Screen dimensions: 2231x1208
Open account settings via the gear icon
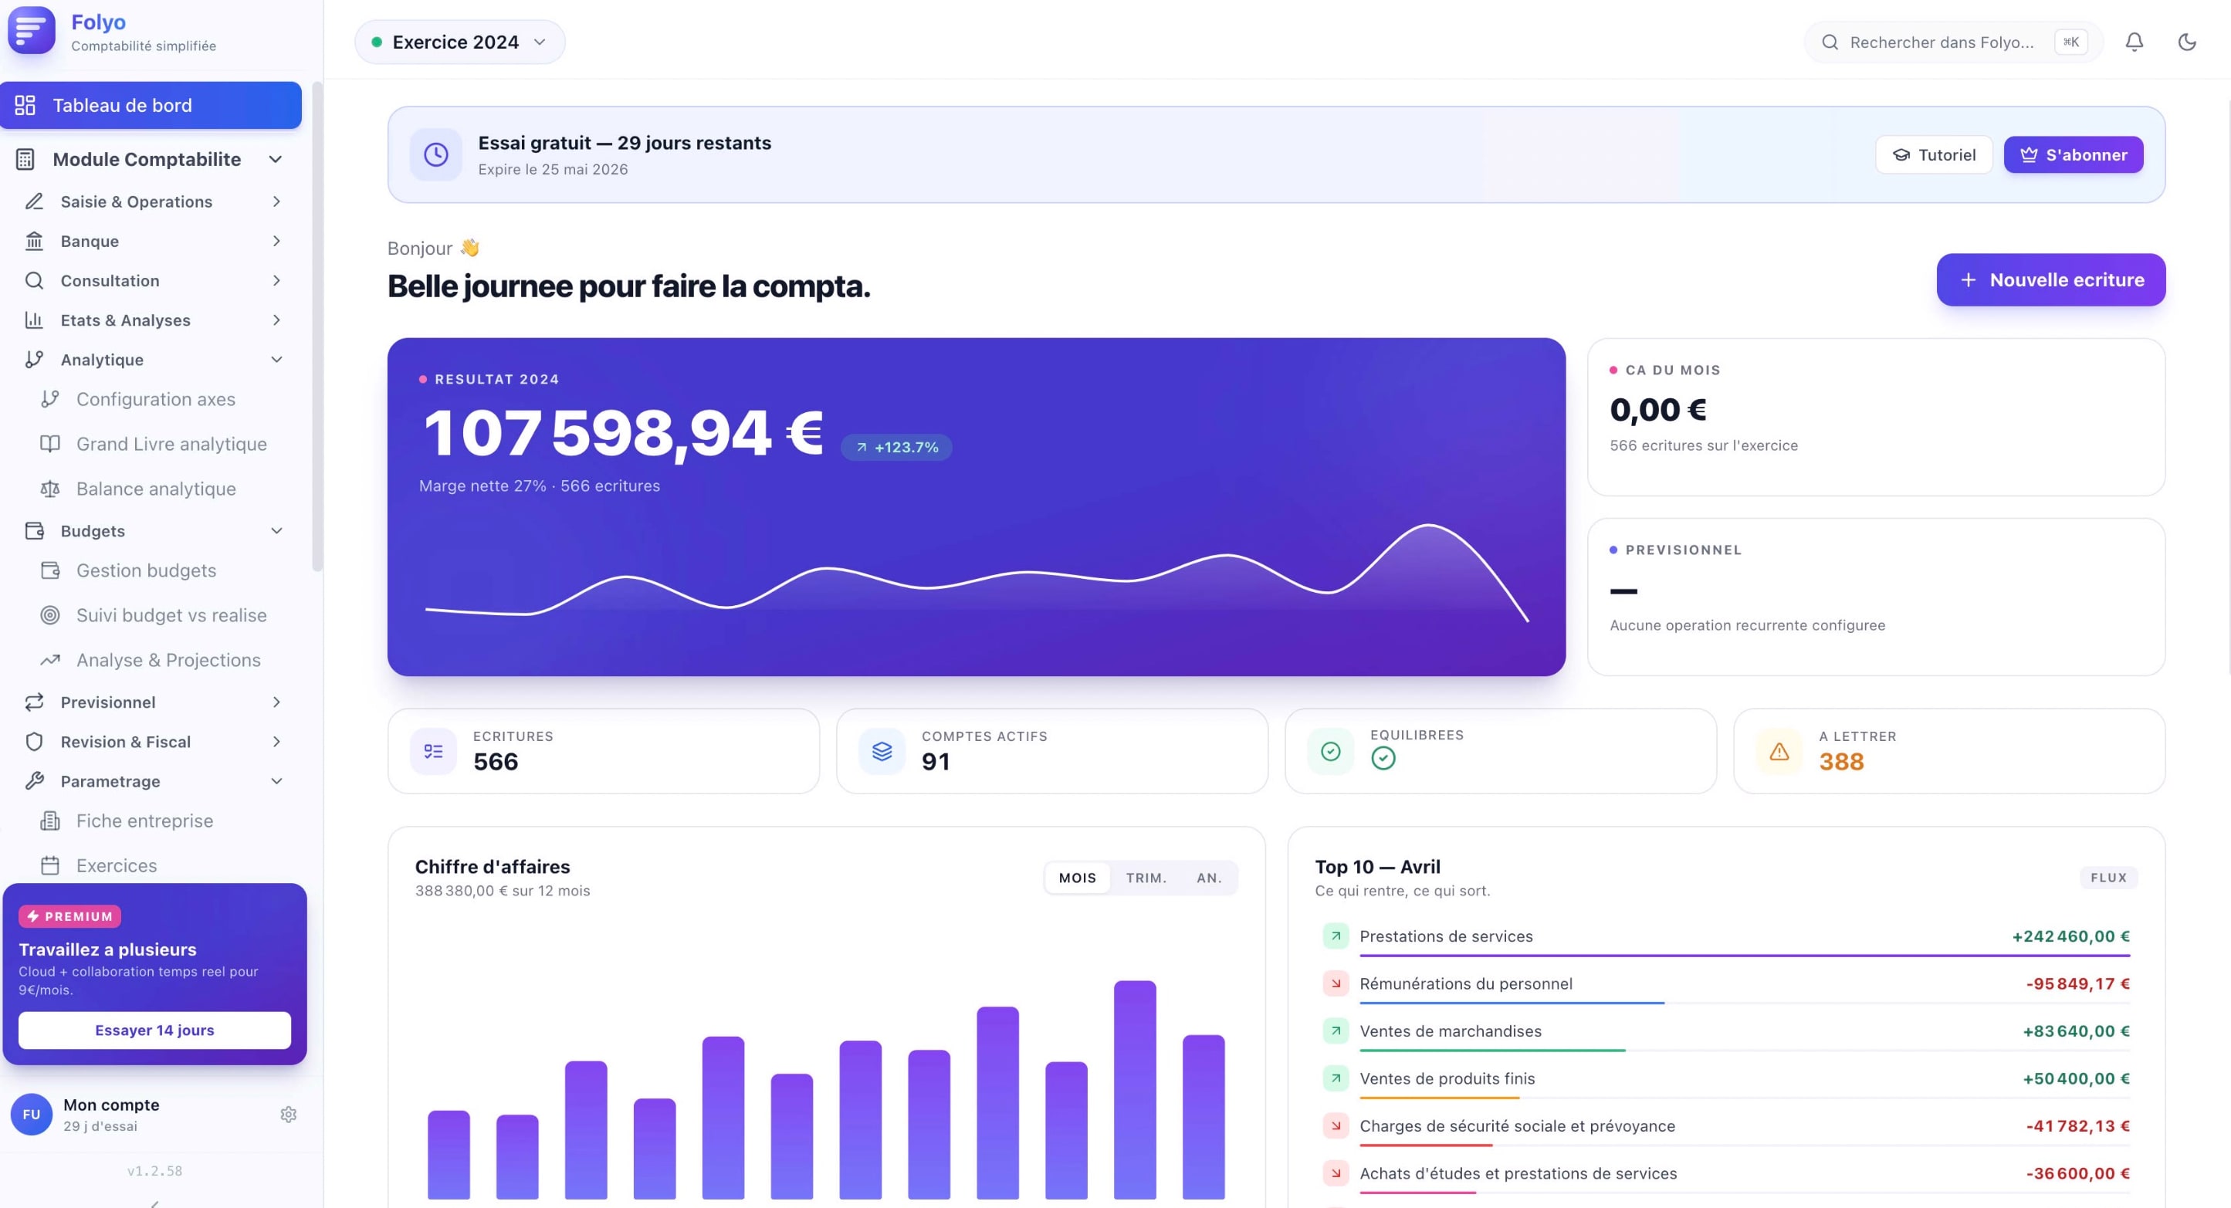(x=287, y=1115)
